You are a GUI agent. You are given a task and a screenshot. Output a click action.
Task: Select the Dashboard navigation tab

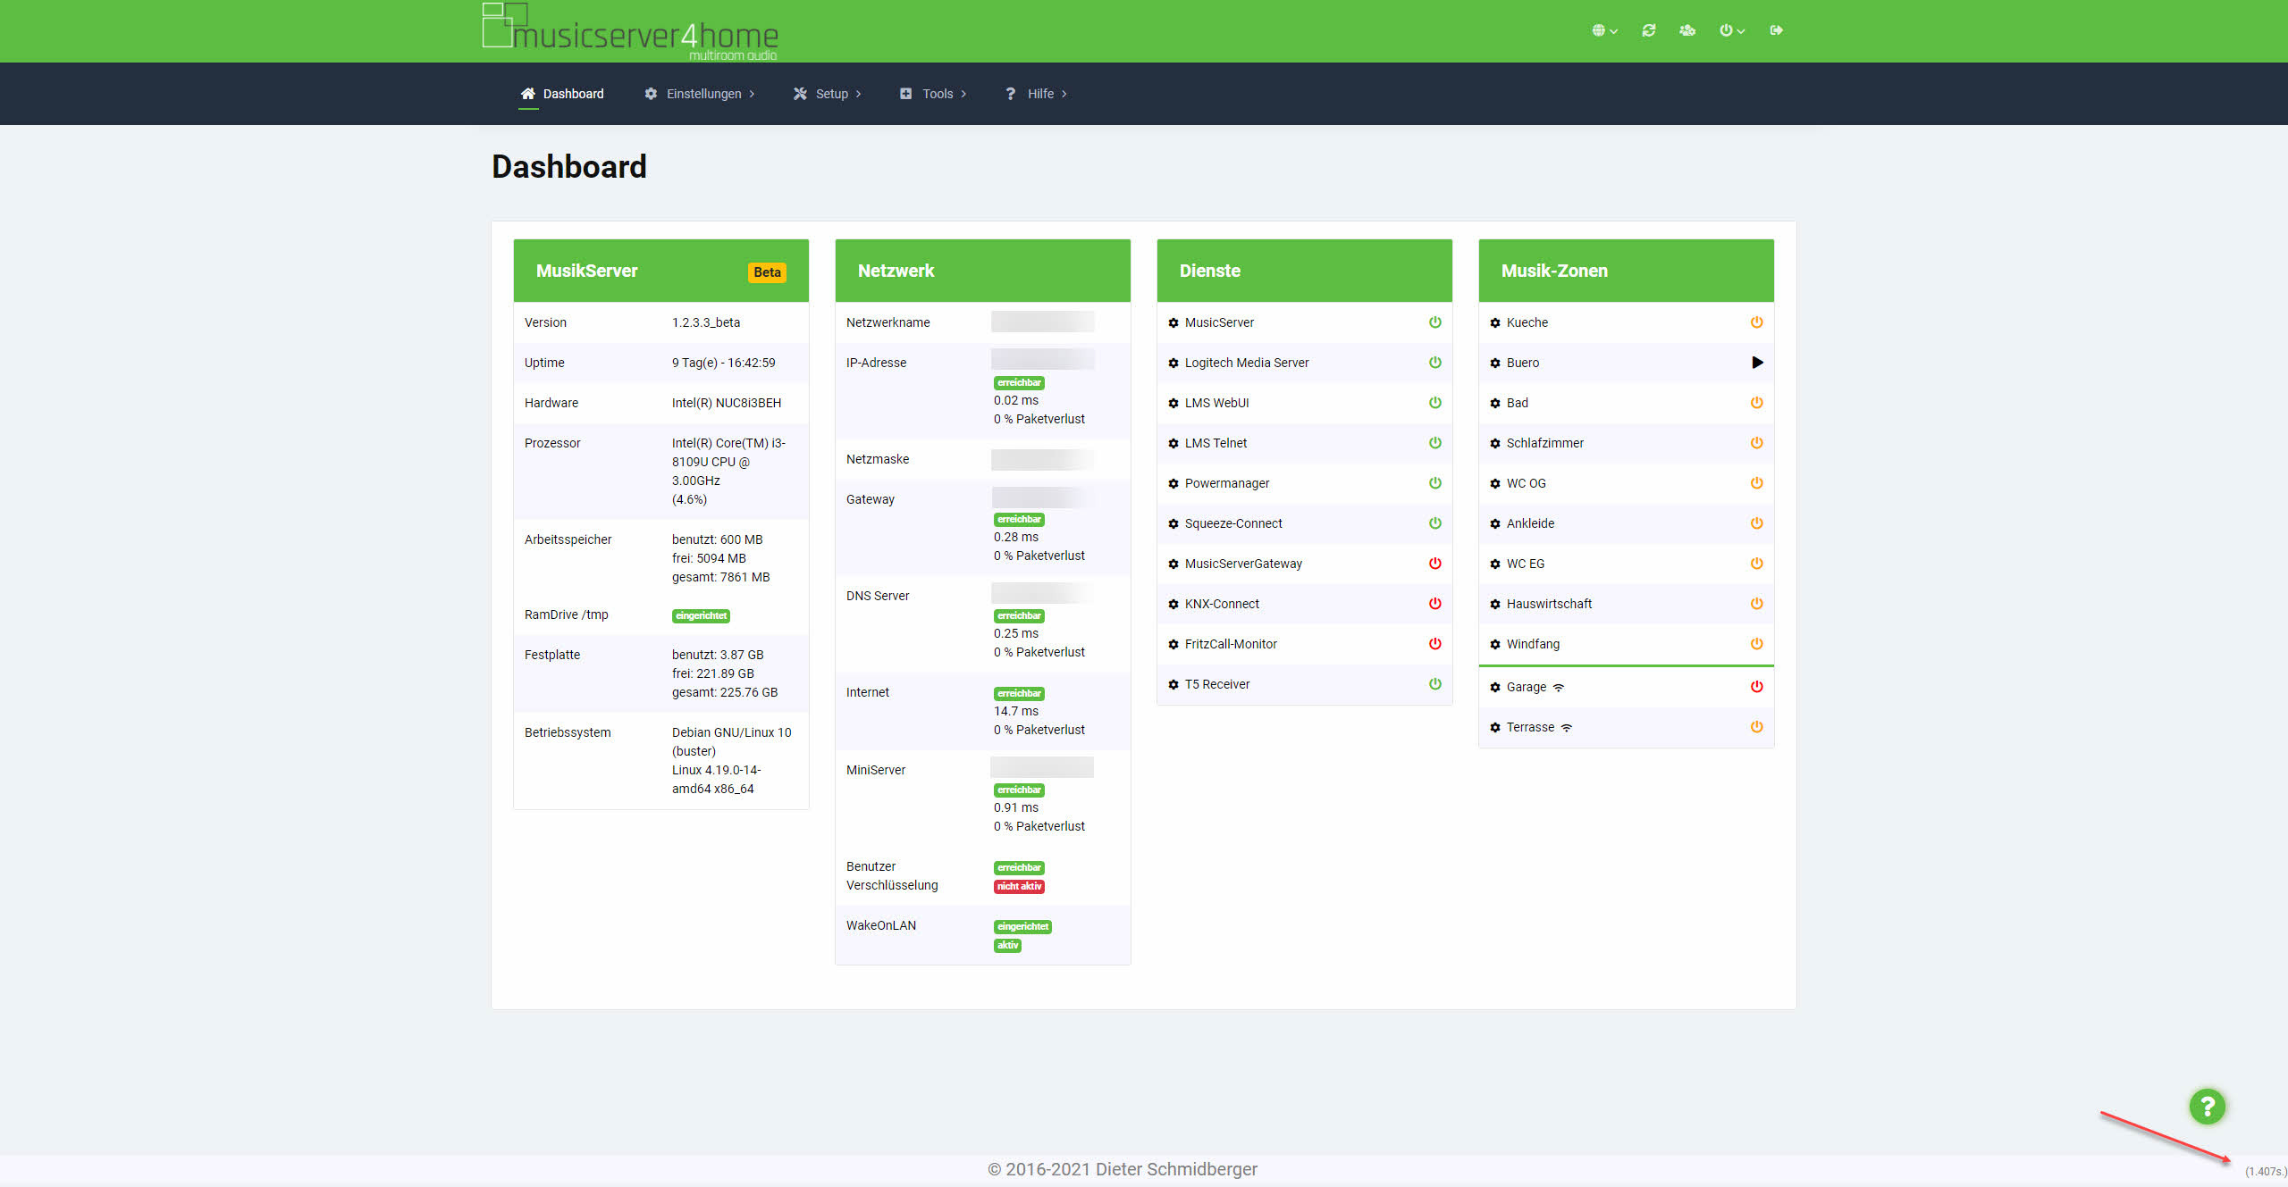pyautogui.click(x=562, y=94)
